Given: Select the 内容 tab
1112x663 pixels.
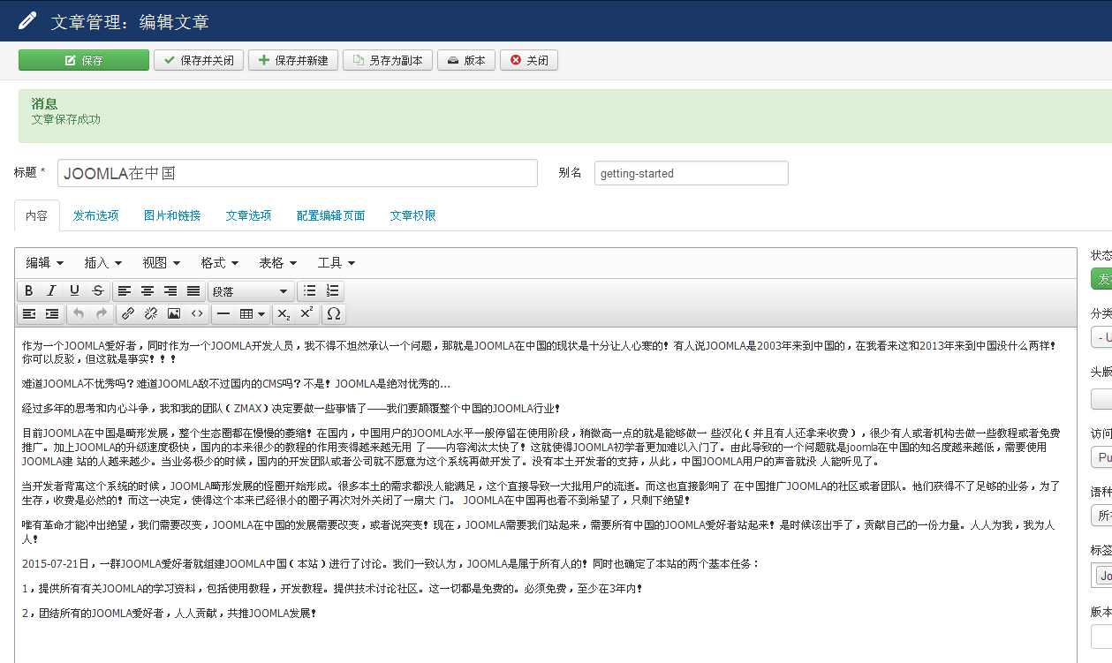Looking at the screenshot, I should 37,215.
